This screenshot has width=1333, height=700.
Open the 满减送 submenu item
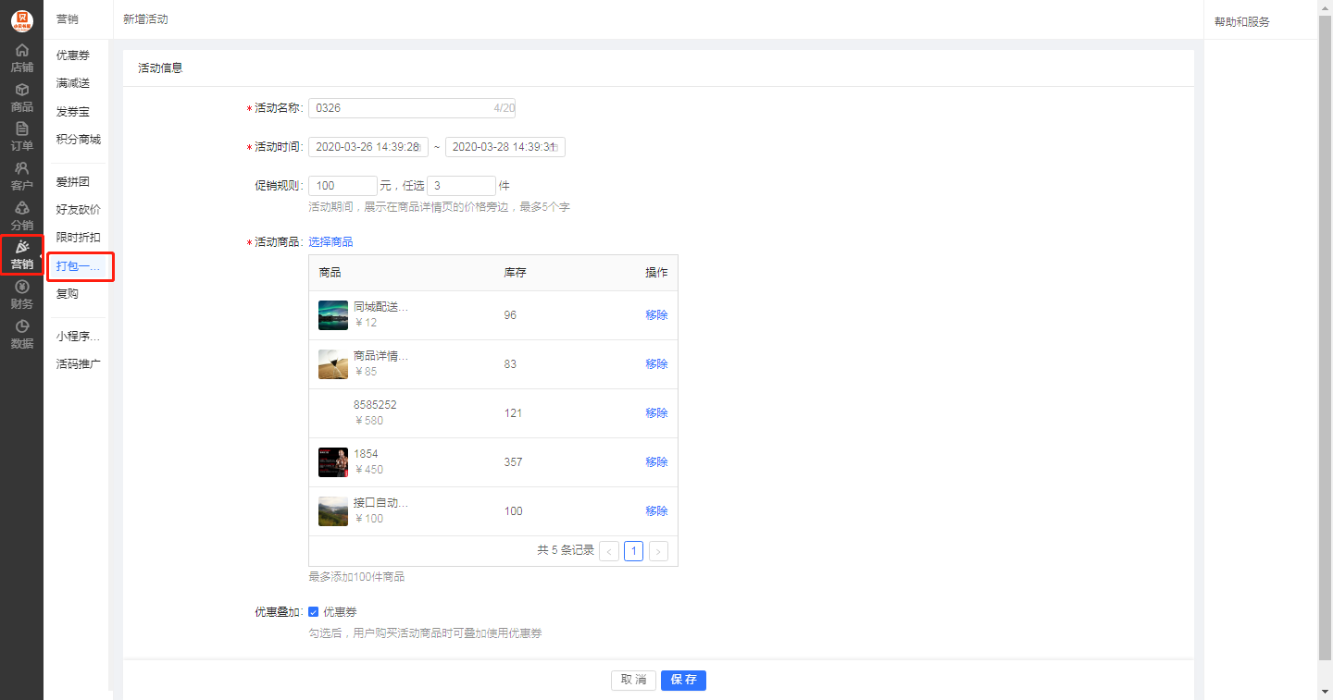click(x=73, y=83)
